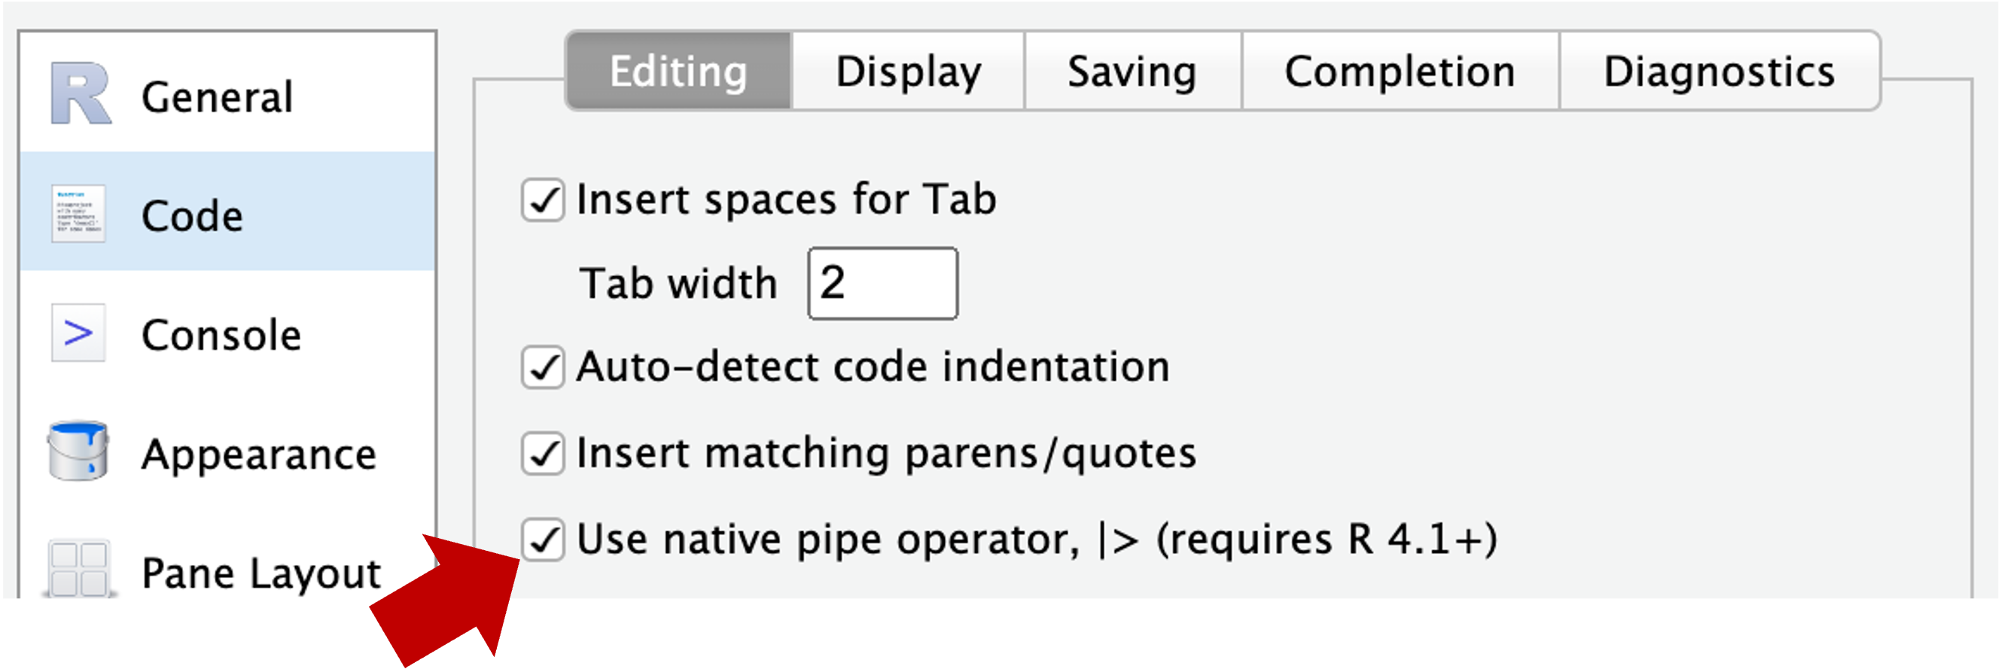The height and width of the screenshot is (669, 2001).
Task: Toggle Use native pipe operator checkbox
Action: coord(543,540)
